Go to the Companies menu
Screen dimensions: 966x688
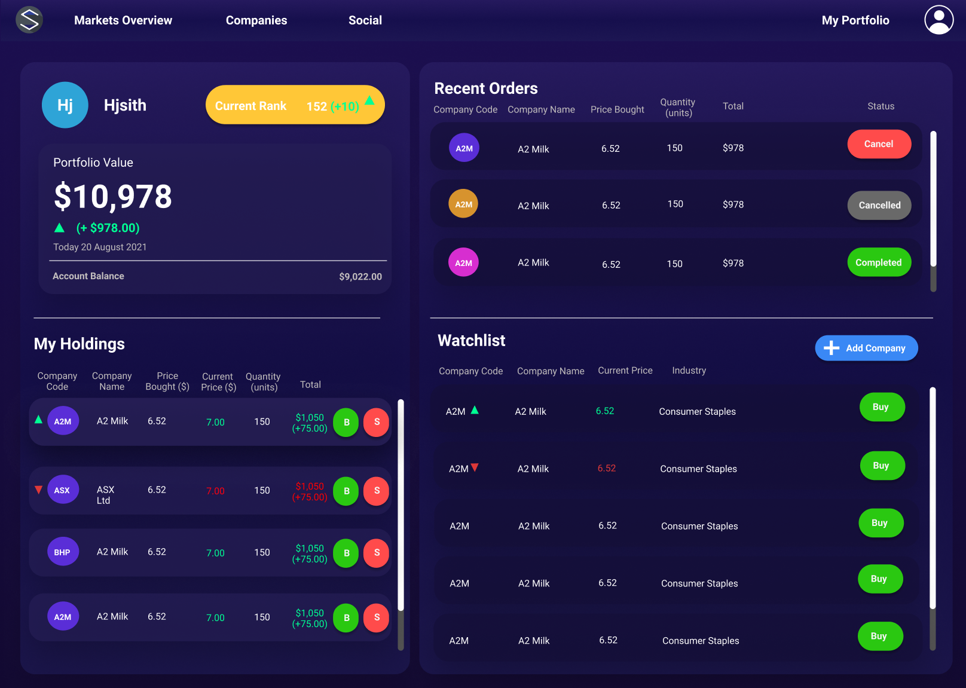[256, 20]
